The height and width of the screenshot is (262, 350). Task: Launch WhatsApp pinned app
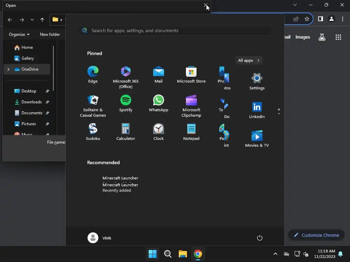click(159, 103)
